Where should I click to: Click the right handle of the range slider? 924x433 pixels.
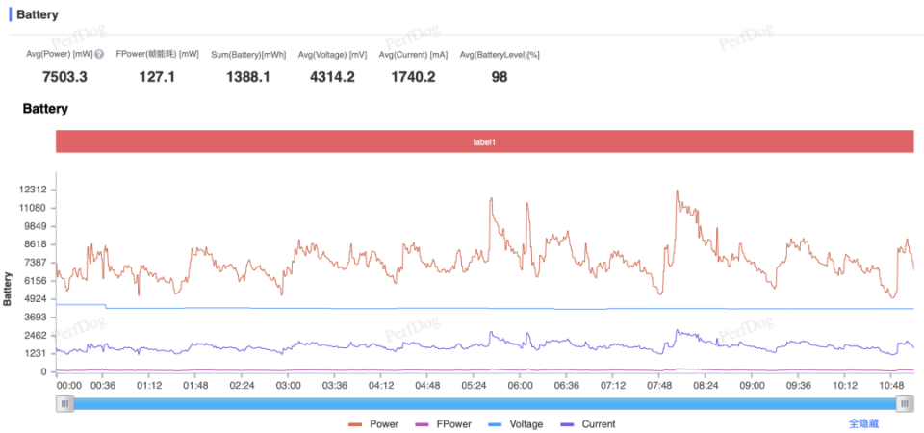[x=905, y=403]
